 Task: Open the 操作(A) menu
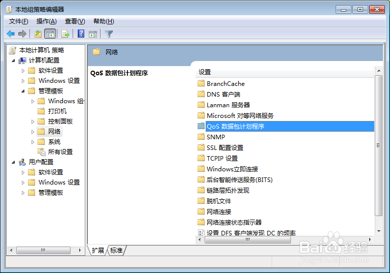47,21
